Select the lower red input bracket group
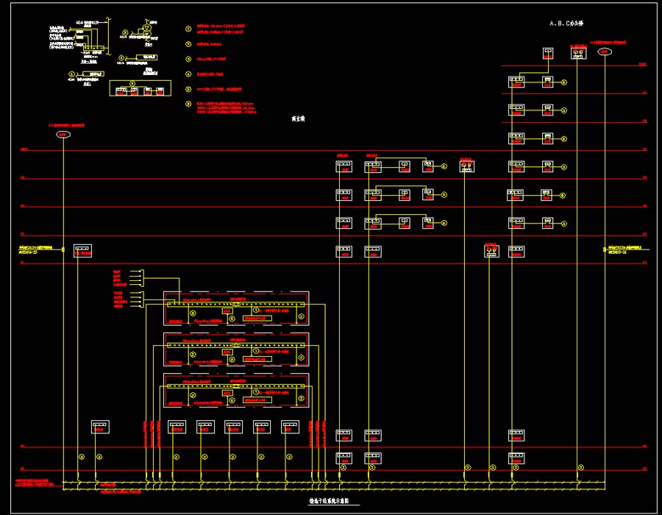 pos(128,299)
